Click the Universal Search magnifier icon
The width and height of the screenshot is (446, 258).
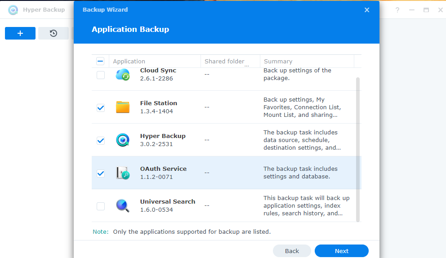pyautogui.click(x=122, y=206)
